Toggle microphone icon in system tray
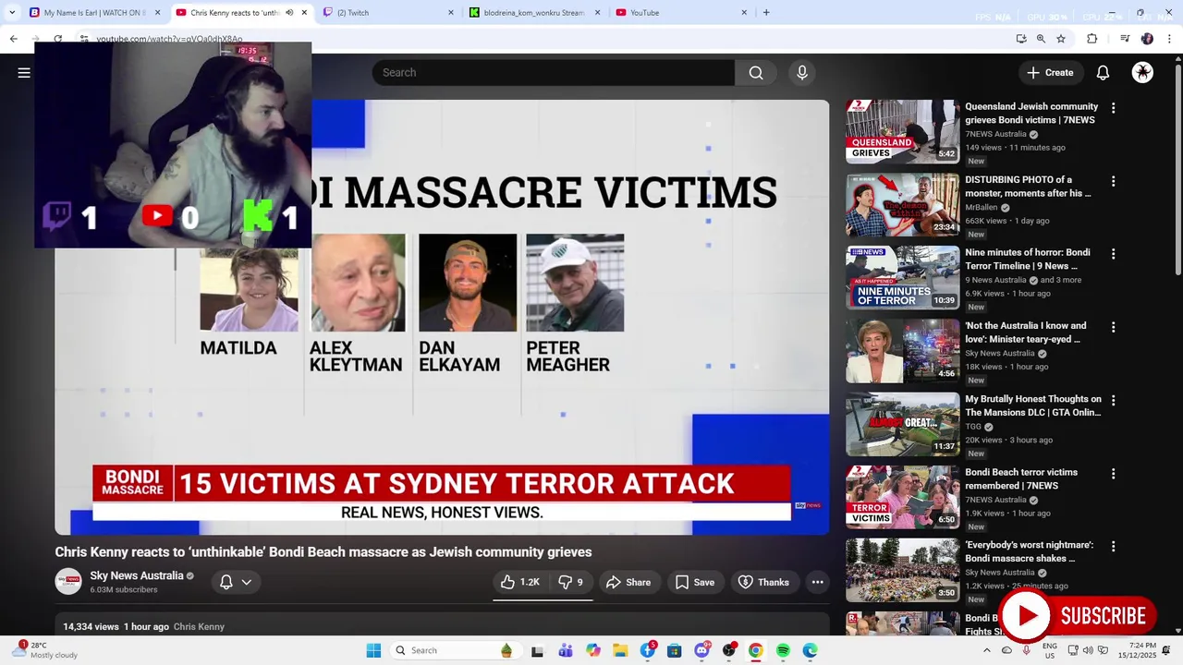 [x=1027, y=650]
